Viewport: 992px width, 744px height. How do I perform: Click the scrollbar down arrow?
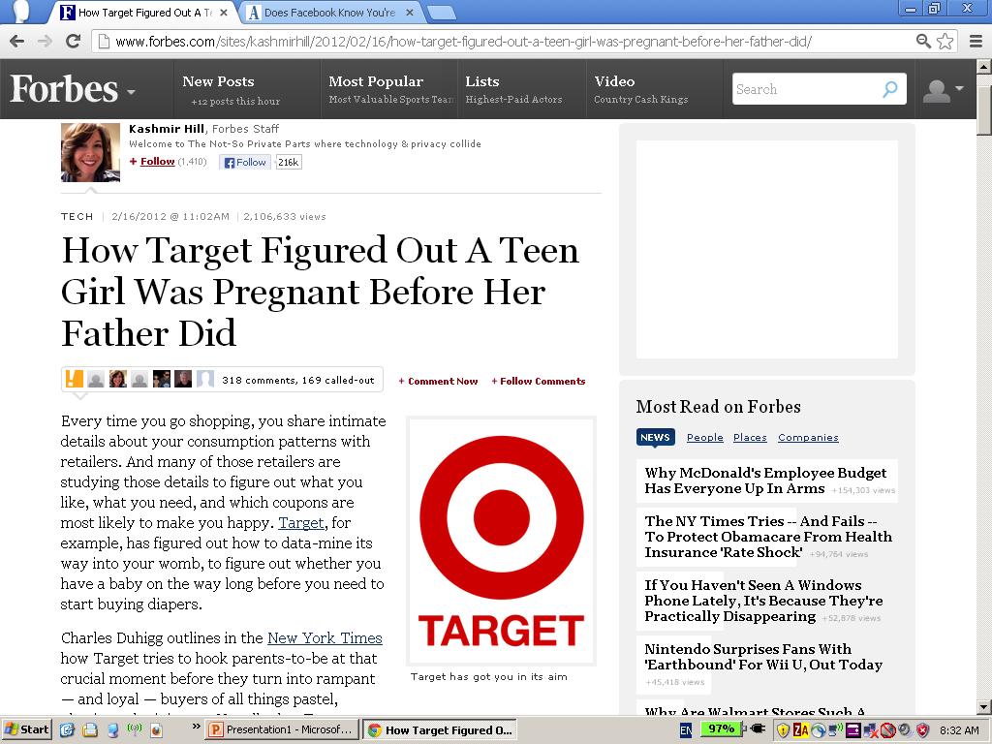(984, 707)
